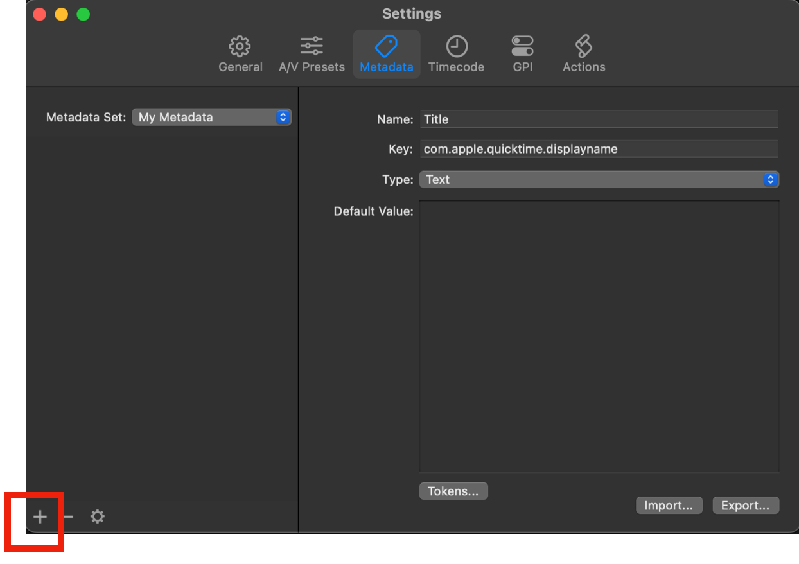Click inside the Default Value text area
Viewport: 799px width, 564px height.
(x=599, y=337)
